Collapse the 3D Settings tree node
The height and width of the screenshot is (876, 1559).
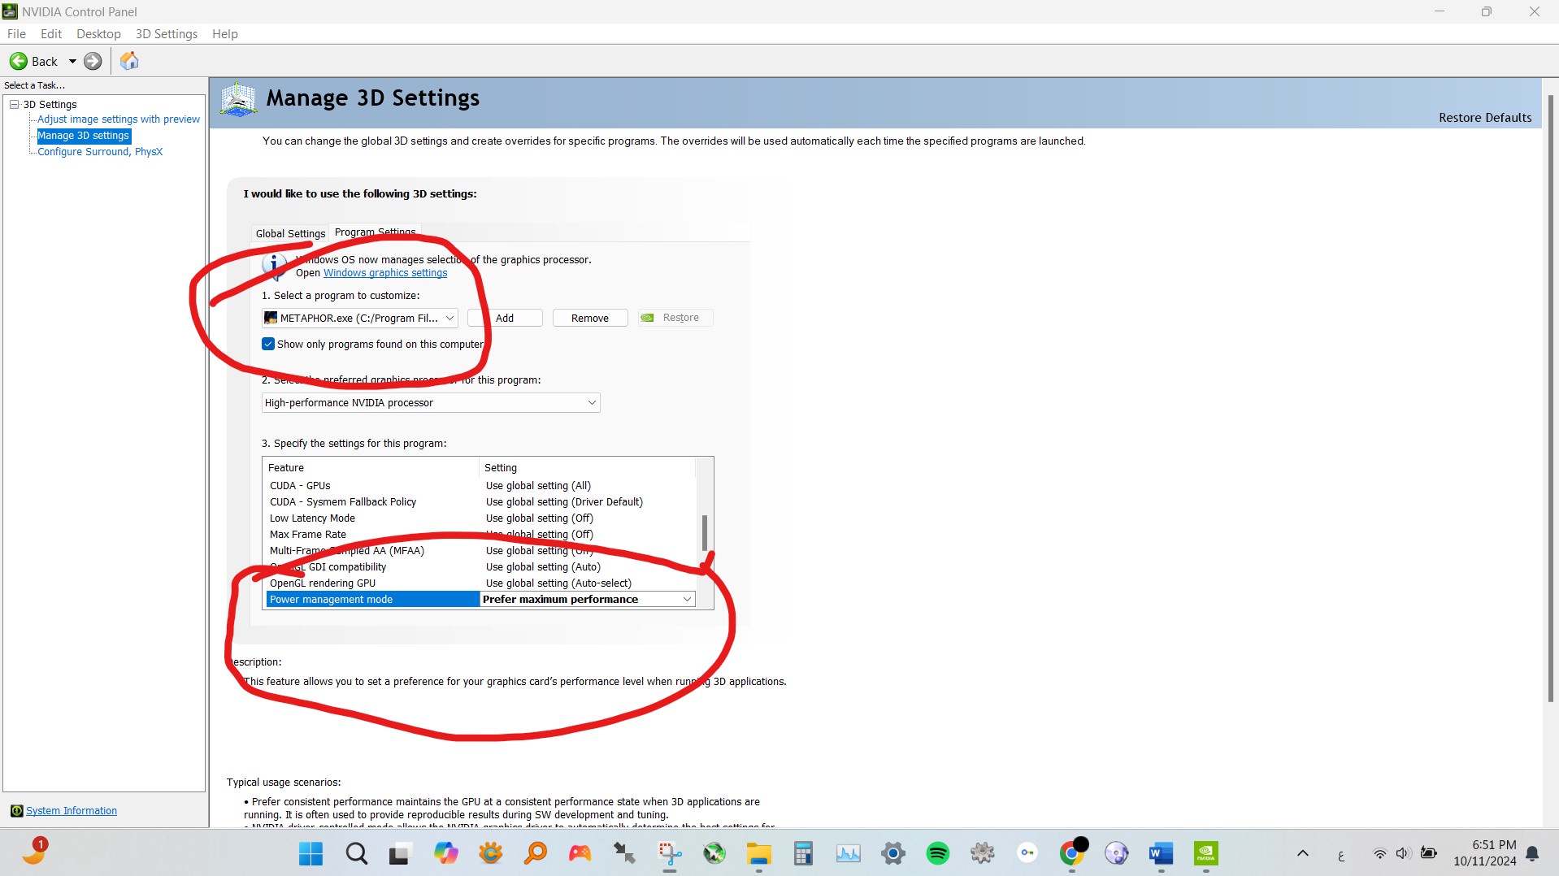(x=14, y=104)
